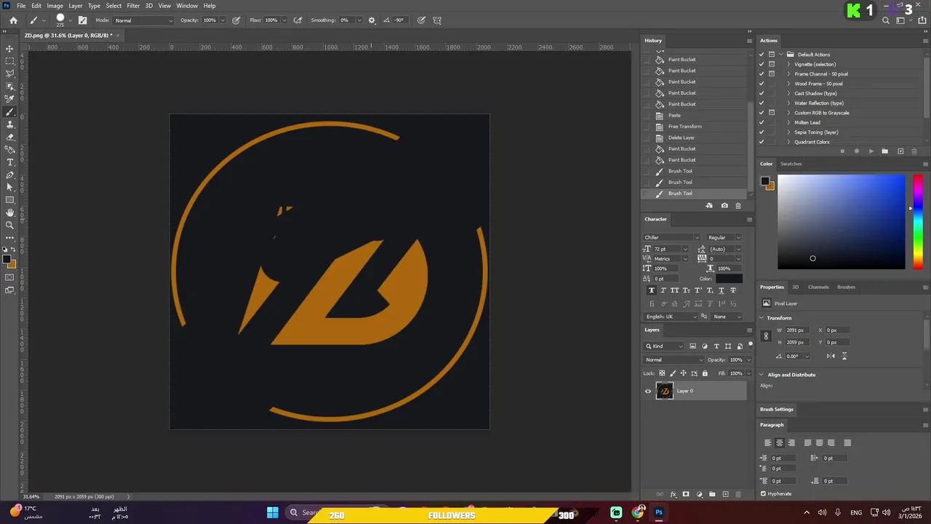This screenshot has height=524, width=931.
Task: Collapse the Default Actions set
Action: (x=780, y=55)
